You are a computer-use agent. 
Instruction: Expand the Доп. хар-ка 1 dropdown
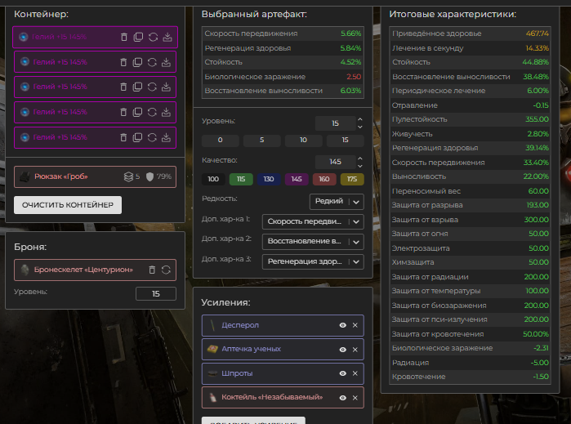[x=312, y=221]
